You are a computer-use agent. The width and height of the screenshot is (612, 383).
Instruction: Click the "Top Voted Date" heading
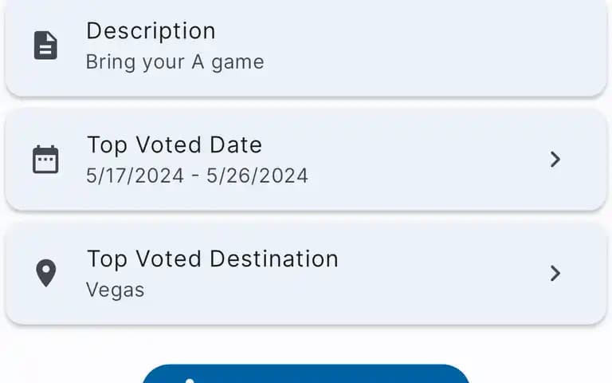click(175, 145)
